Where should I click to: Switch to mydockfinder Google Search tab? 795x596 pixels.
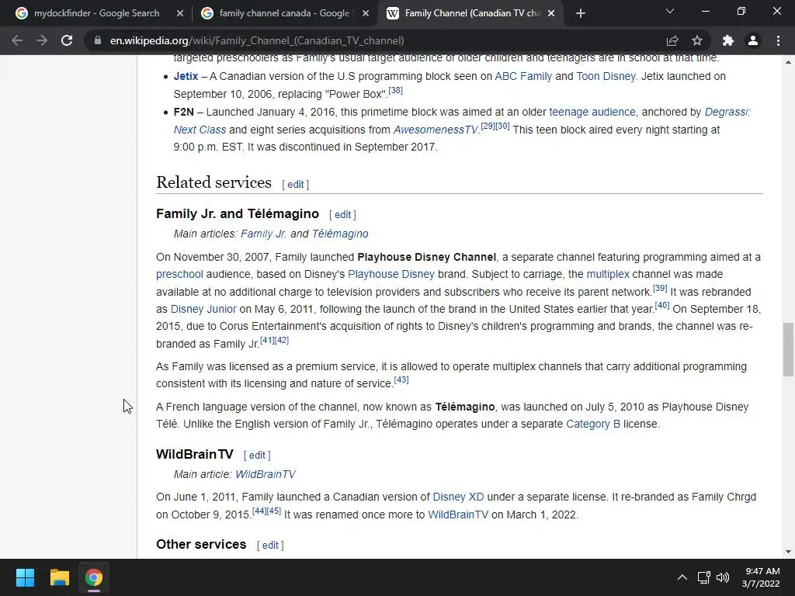coord(95,13)
